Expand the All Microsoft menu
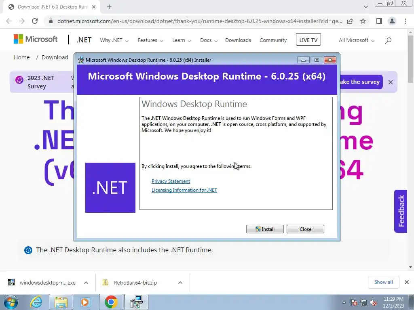Image resolution: width=414 pixels, height=310 pixels. 357,40
